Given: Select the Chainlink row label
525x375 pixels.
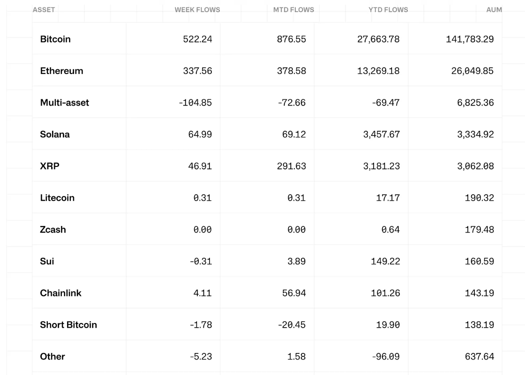Looking at the screenshot, I should pyautogui.click(x=60, y=293).
